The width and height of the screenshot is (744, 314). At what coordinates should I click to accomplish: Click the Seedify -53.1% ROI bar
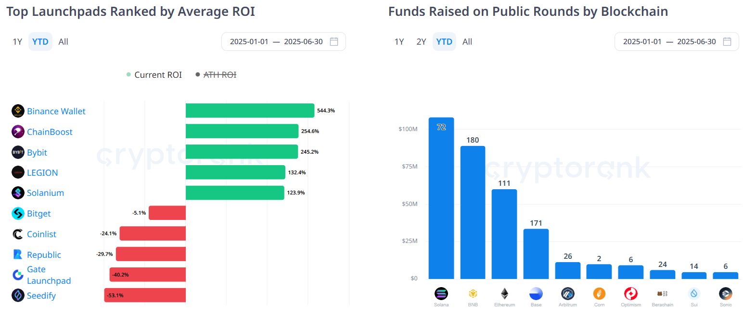click(x=145, y=295)
